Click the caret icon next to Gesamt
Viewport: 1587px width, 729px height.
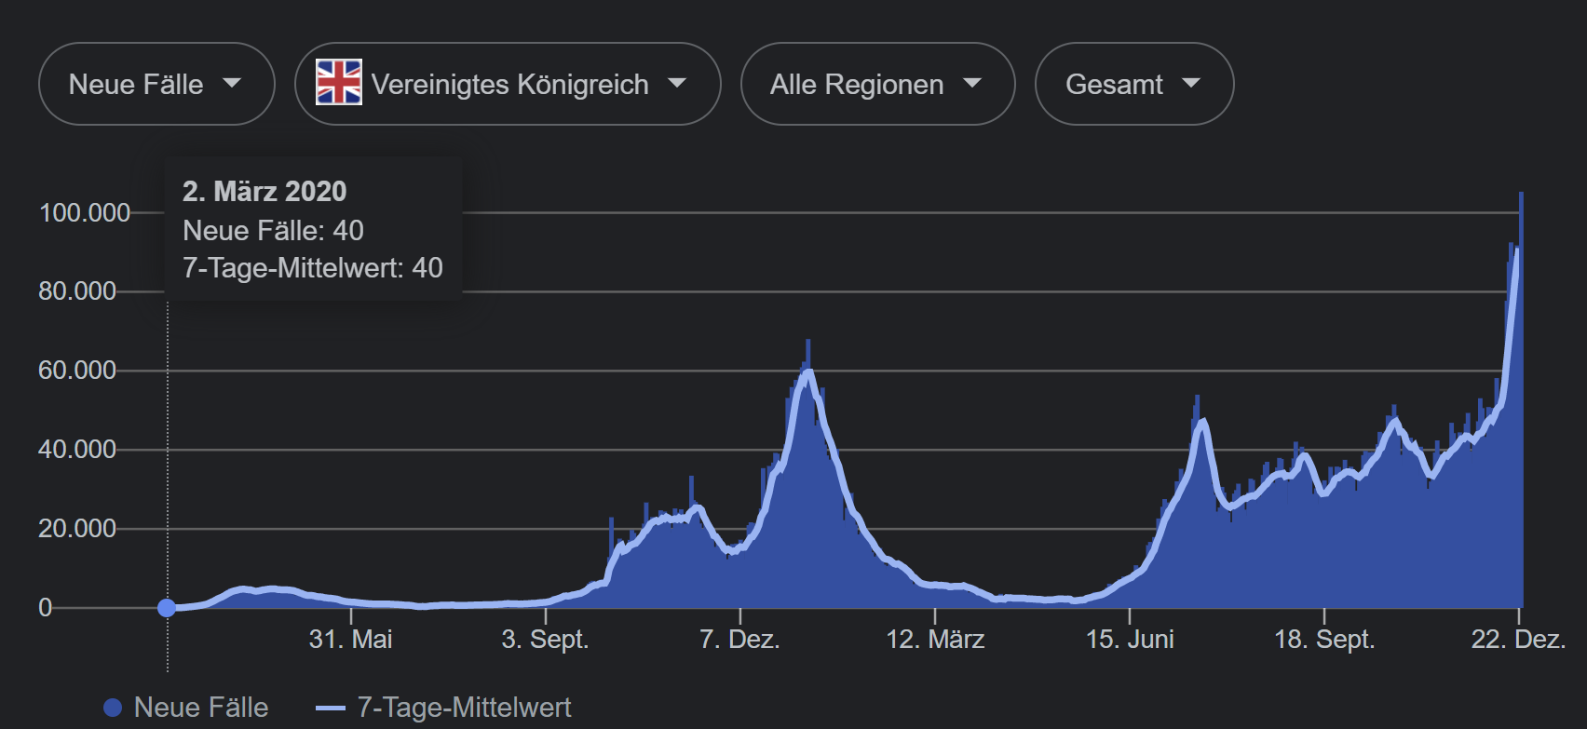(x=1191, y=84)
